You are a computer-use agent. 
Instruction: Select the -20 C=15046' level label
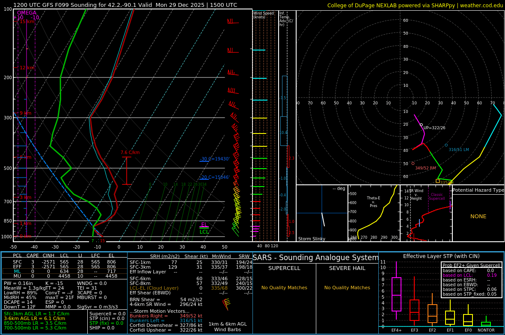click(x=214, y=177)
